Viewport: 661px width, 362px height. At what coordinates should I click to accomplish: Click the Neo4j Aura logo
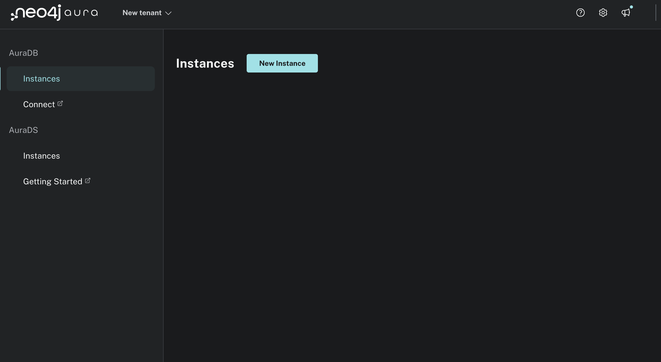(x=54, y=13)
